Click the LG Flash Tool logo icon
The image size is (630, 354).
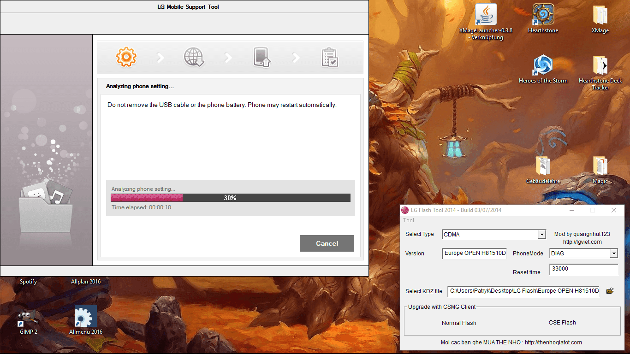point(405,210)
